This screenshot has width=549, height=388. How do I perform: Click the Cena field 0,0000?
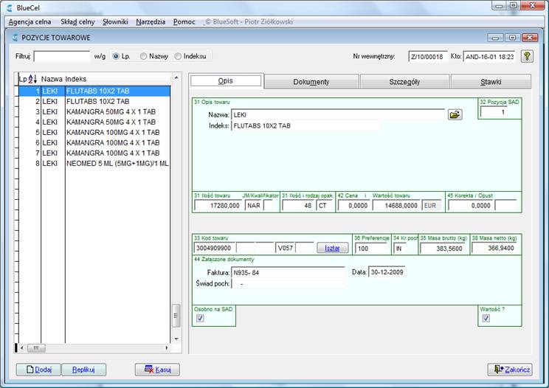point(353,205)
